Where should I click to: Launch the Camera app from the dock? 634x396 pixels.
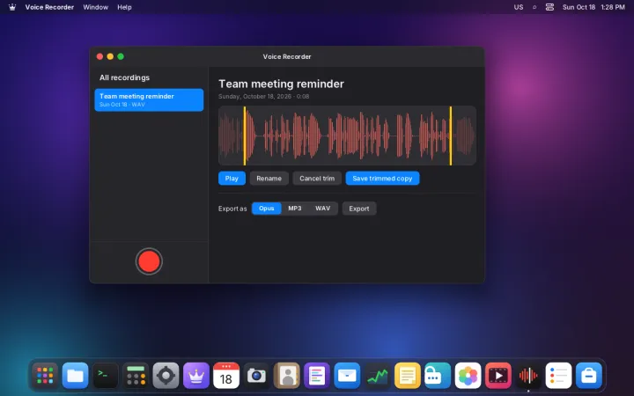pos(256,376)
